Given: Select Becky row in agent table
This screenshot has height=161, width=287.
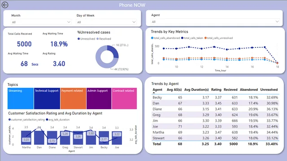Looking at the screenshot, I should (215, 97).
